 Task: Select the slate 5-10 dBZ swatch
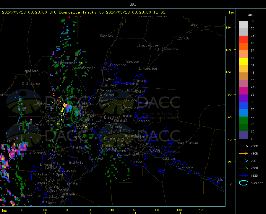tap(244, 135)
